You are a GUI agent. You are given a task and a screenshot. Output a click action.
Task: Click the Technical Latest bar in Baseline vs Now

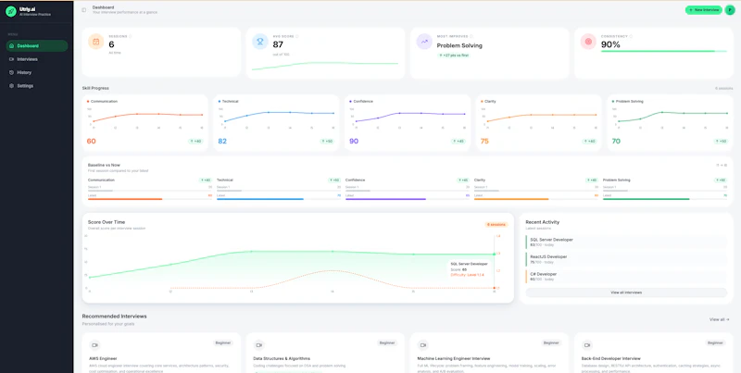[x=279, y=199]
